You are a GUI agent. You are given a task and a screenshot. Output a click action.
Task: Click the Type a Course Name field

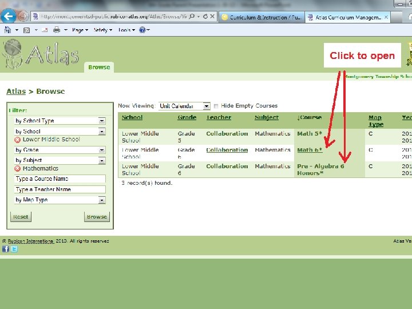[x=60, y=179]
